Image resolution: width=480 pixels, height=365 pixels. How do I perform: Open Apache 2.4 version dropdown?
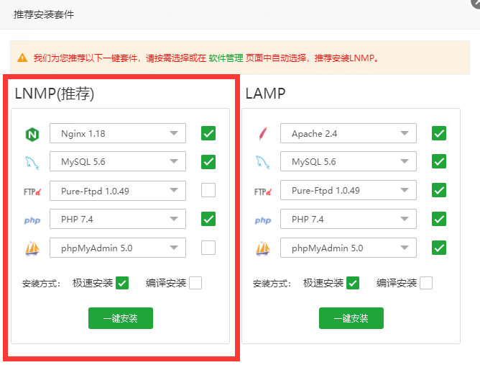349,133
